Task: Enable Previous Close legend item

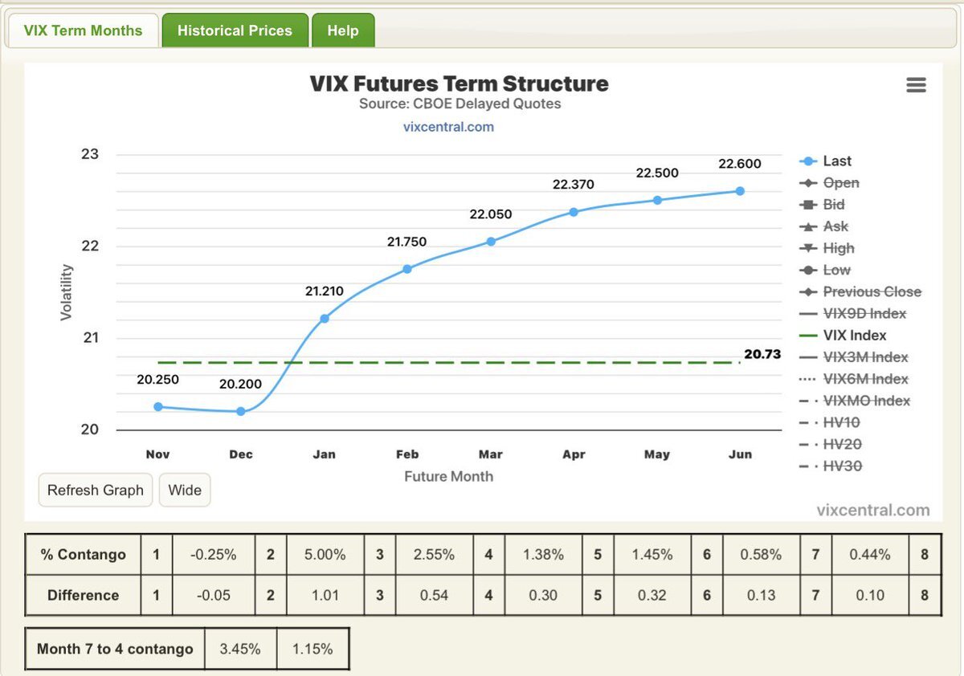Action: [x=872, y=291]
